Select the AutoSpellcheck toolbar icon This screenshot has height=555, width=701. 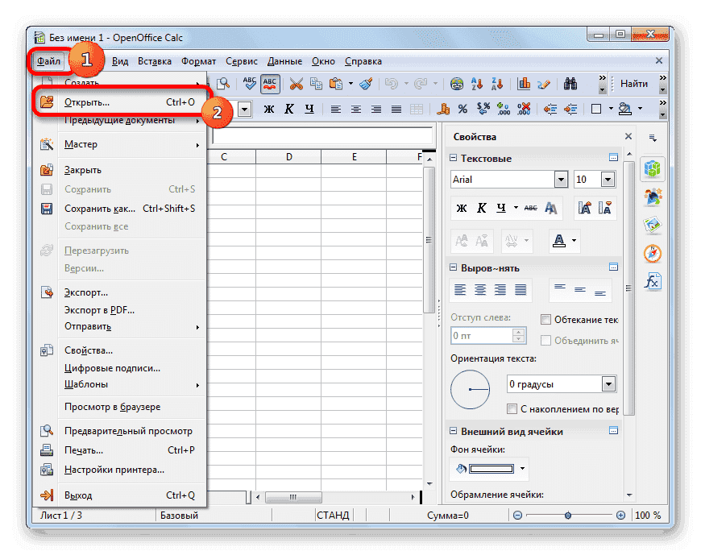coord(270,83)
